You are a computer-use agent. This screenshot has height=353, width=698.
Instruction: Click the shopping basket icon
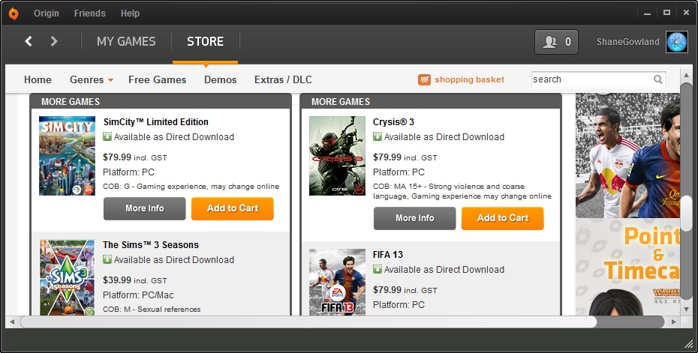point(425,79)
